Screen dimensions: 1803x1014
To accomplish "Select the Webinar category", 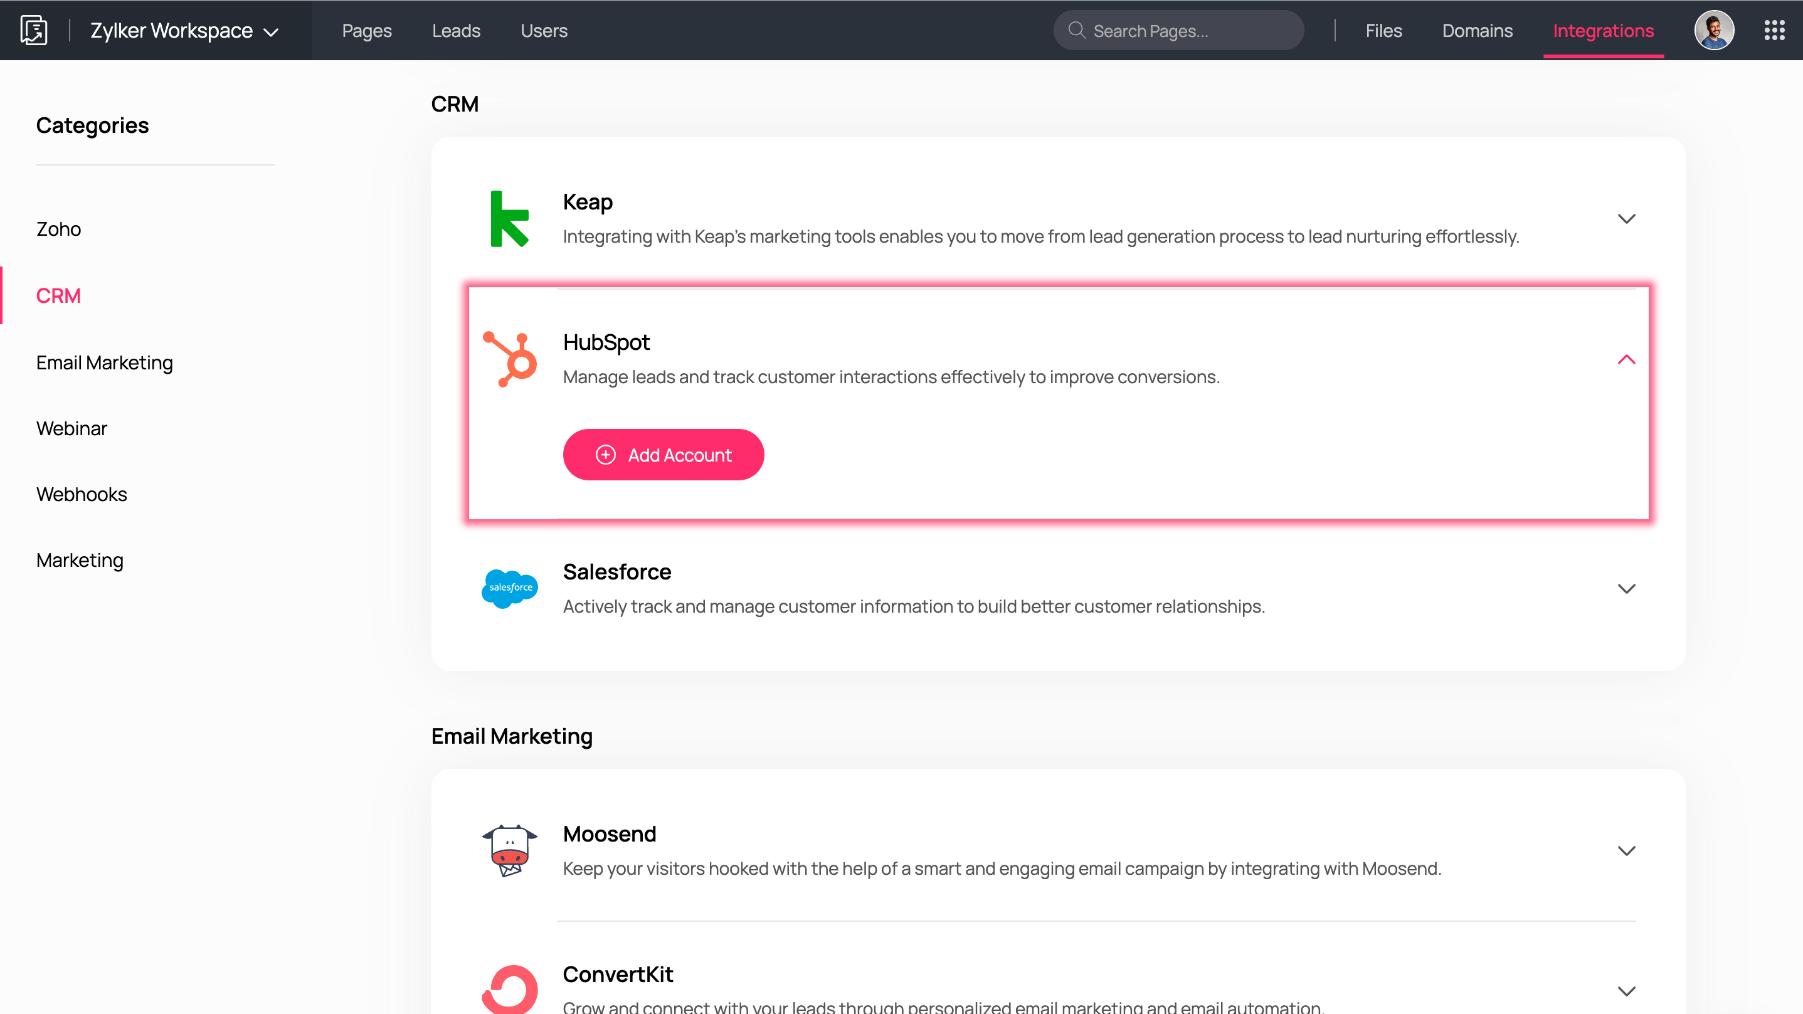I will (x=71, y=428).
